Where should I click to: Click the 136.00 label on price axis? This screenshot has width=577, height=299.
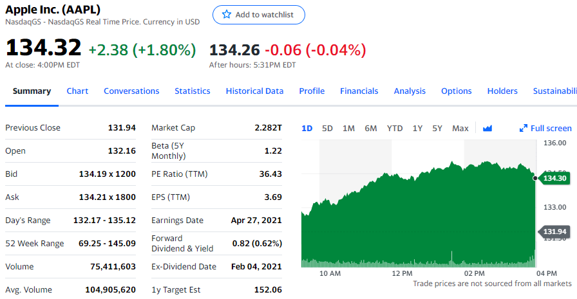[555, 143]
